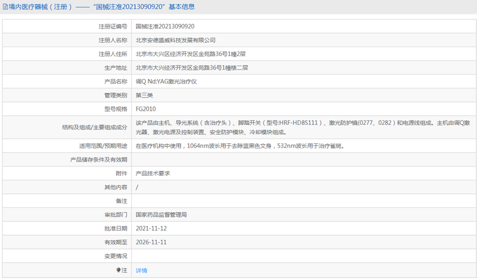Screen dimensions: 477x279
Task: Click the 注册人名称 label
Action: pyautogui.click(x=113, y=40)
